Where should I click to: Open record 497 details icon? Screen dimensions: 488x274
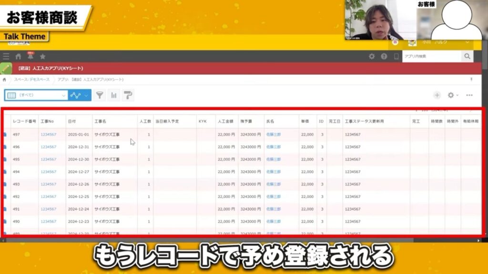point(5,135)
